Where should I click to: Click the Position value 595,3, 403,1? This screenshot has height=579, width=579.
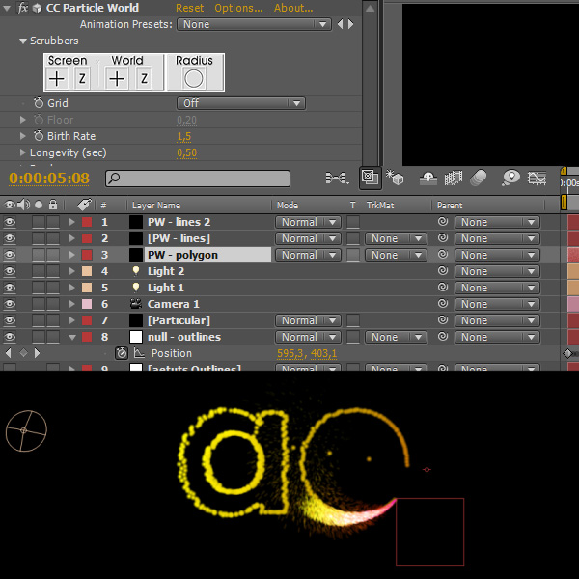tap(307, 353)
